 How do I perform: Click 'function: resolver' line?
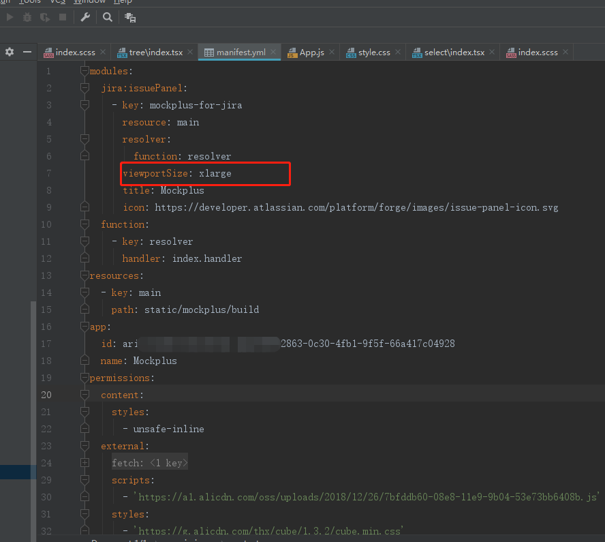coord(182,156)
